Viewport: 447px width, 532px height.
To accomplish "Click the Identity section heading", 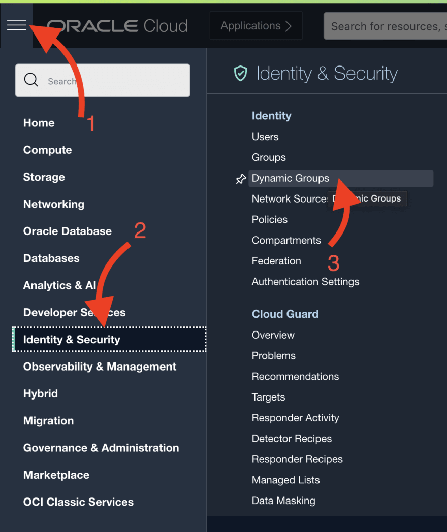I will (272, 116).
